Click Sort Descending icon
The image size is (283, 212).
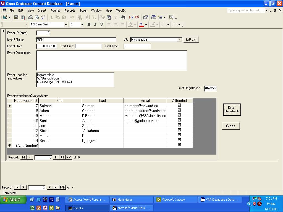94,17
